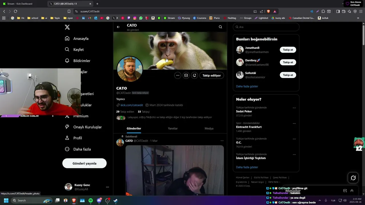
Task: Open the profile more options button
Action: (x=178, y=75)
